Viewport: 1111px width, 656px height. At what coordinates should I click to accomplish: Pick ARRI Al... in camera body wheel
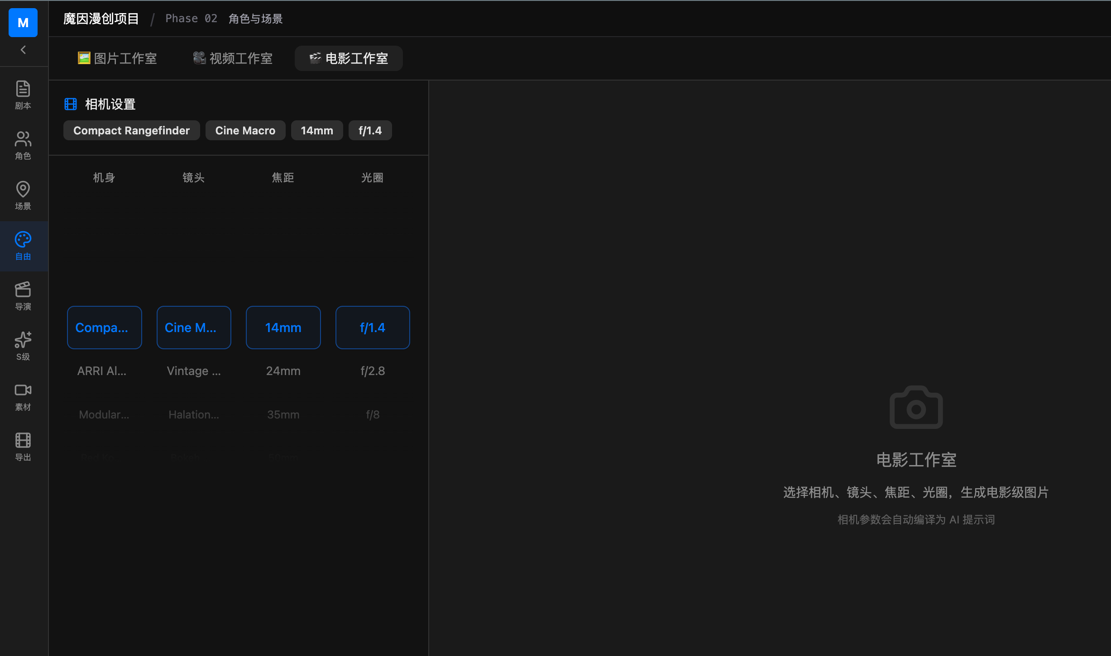(x=102, y=371)
